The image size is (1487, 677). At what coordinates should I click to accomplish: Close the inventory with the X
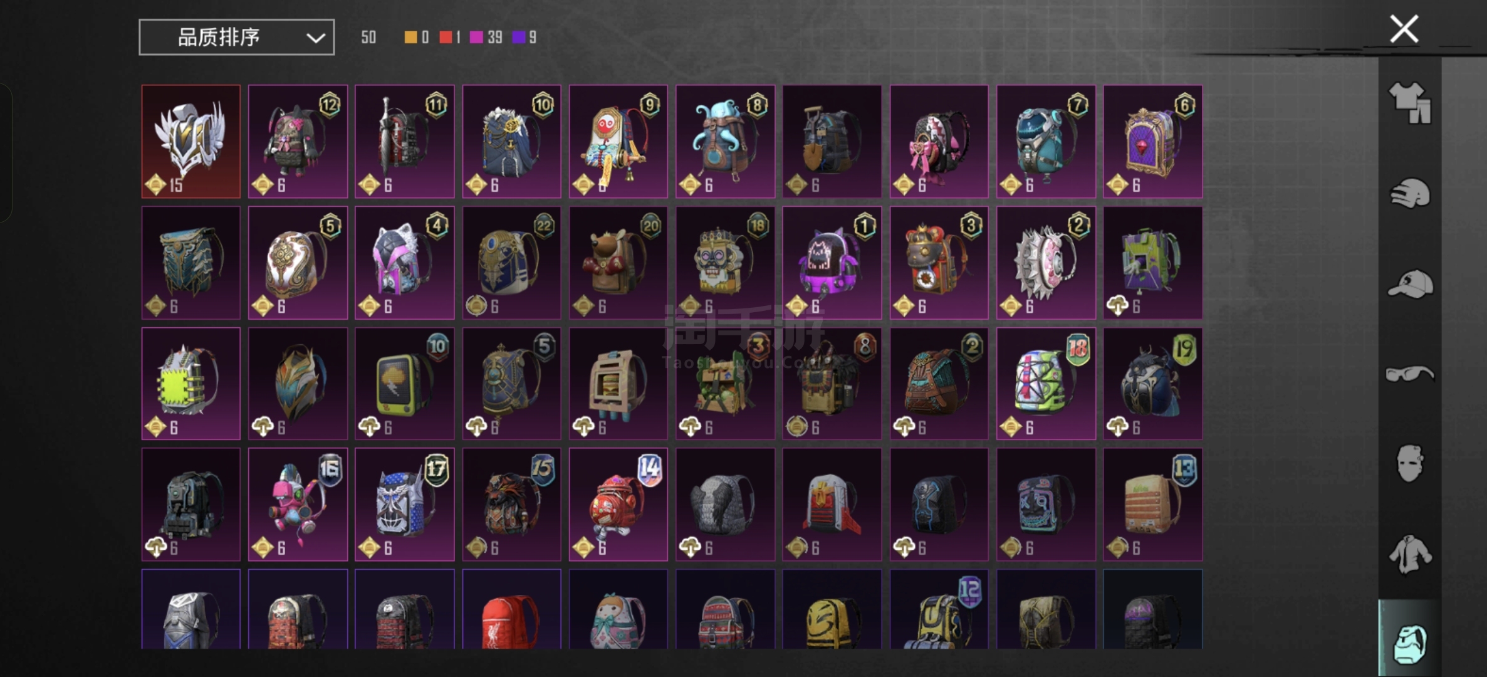click(x=1404, y=29)
